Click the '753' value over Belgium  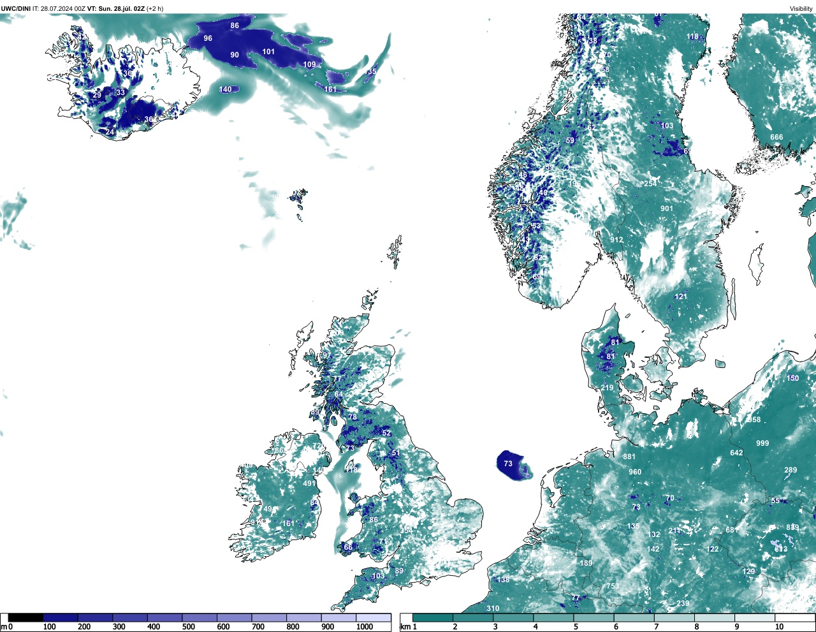(613, 586)
